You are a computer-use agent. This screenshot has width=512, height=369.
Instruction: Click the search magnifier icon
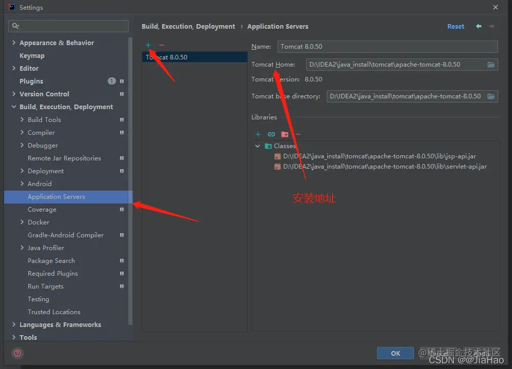[15, 26]
